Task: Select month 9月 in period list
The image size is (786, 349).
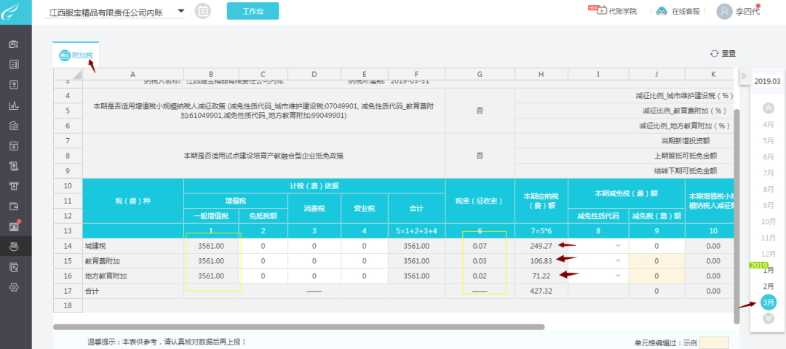Action: click(768, 205)
